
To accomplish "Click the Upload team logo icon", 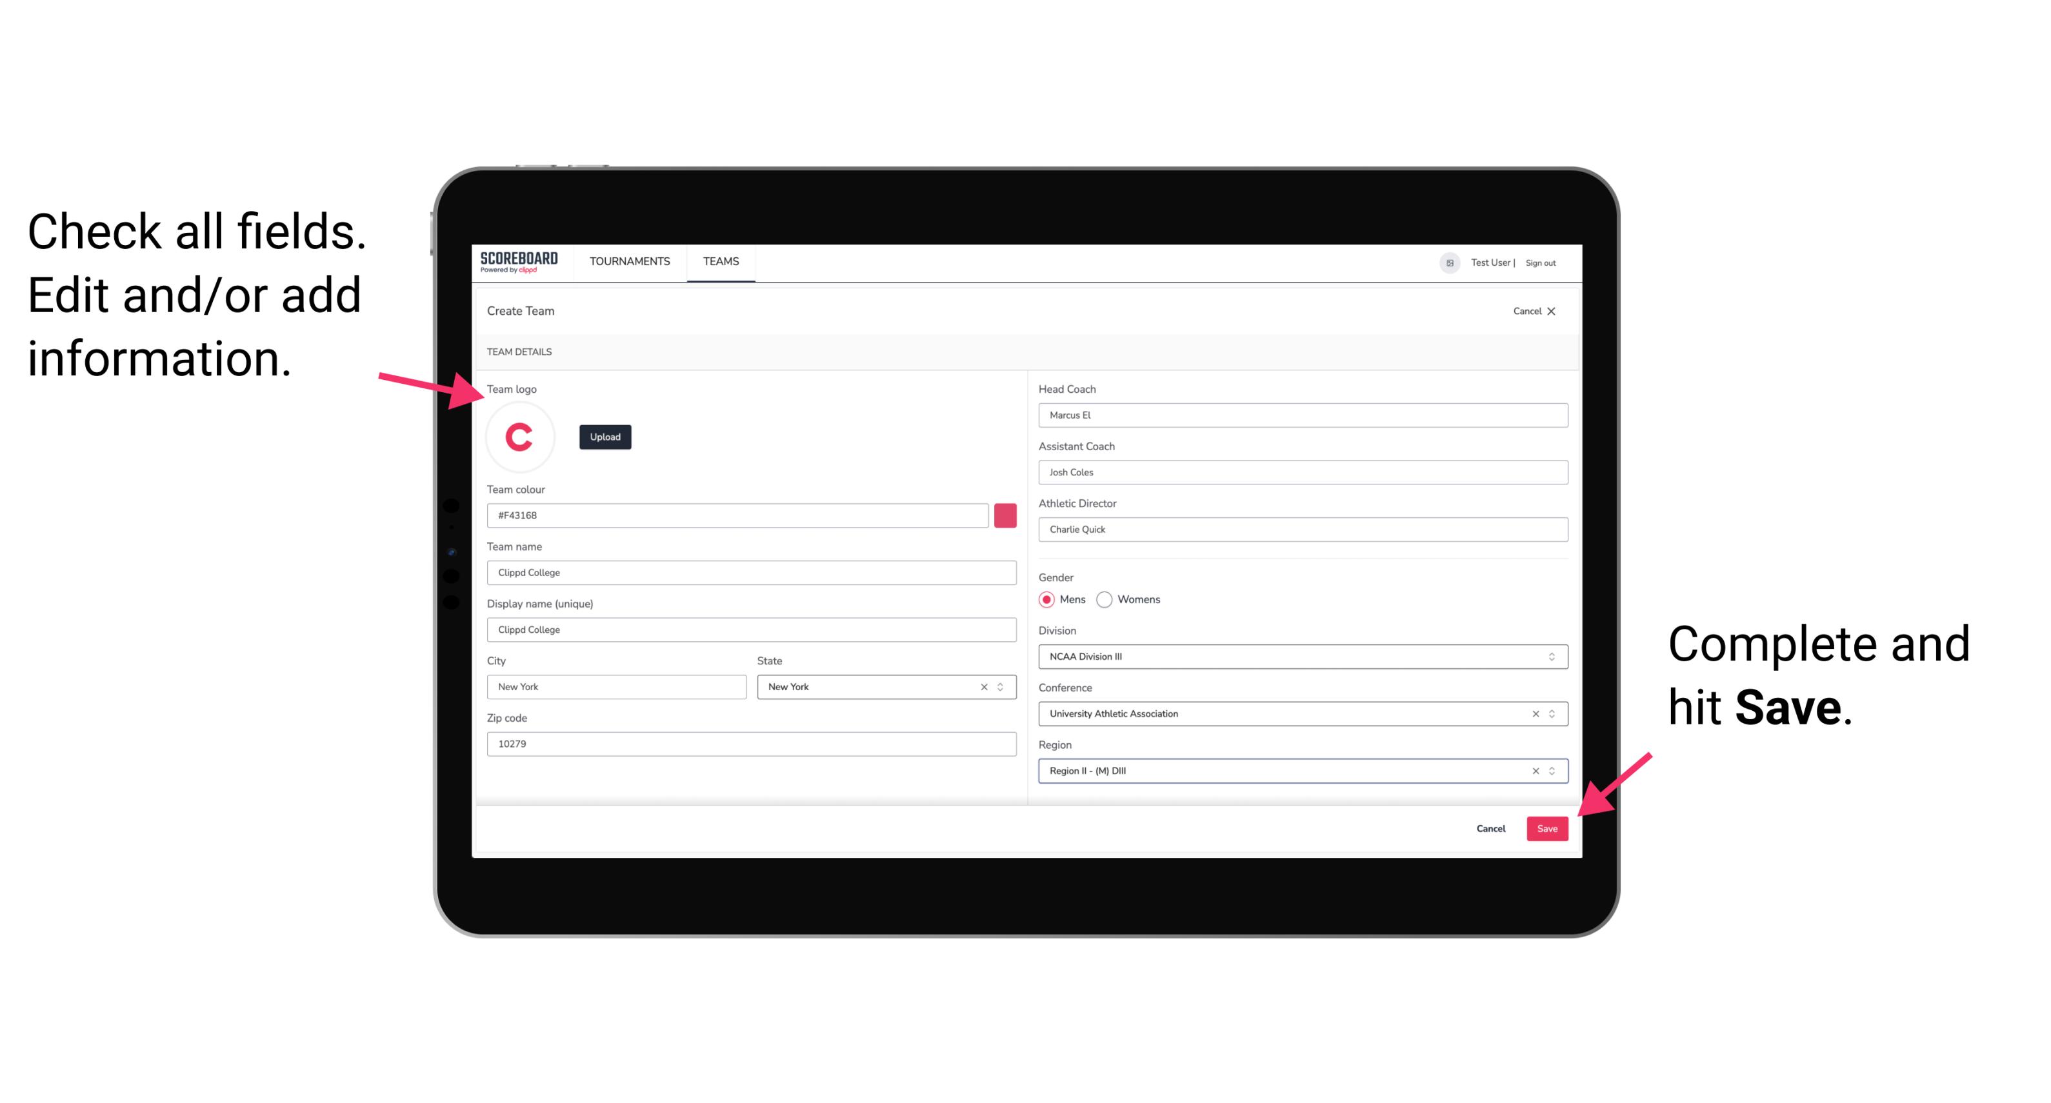I will [x=605, y=436].
